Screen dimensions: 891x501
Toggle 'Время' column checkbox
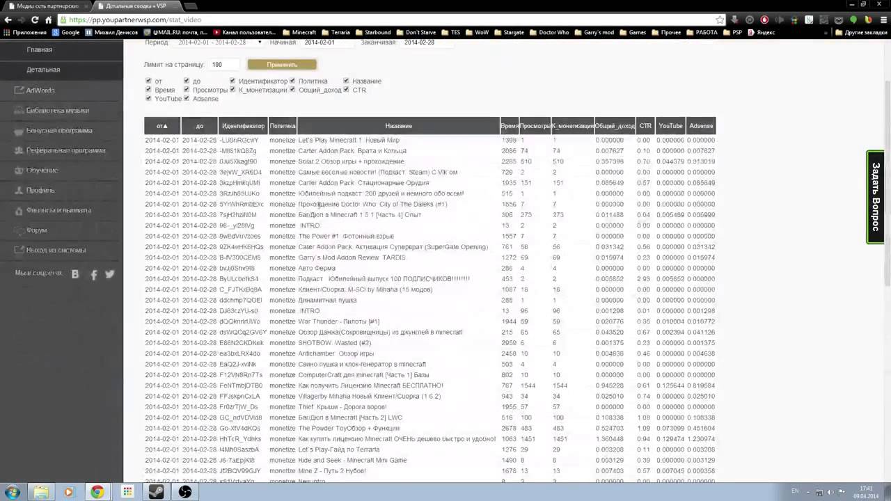[148, 90]
